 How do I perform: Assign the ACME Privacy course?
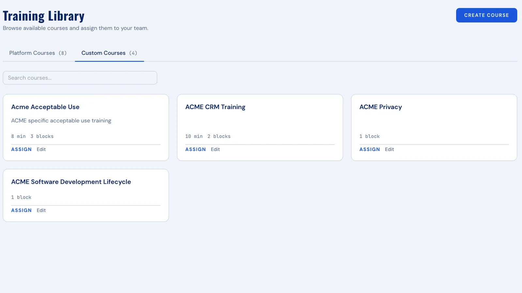click(370, 149)
